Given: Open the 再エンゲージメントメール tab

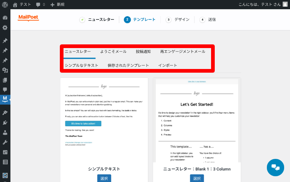Looking at the screenshot, I should tap(183, 52).
